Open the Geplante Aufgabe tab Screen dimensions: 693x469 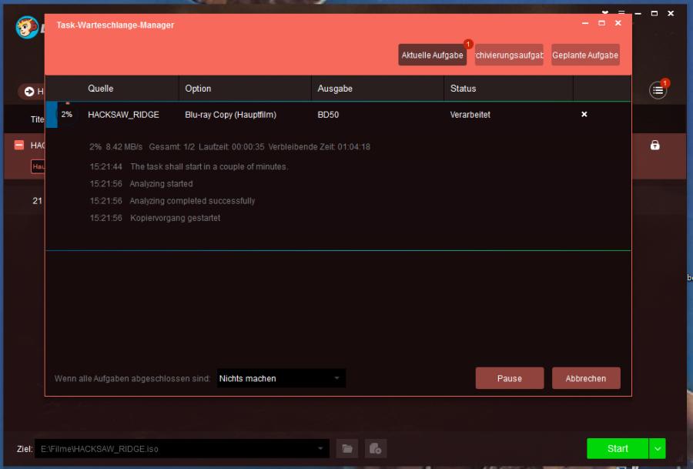pyautogui.click(x=585, y=55)
